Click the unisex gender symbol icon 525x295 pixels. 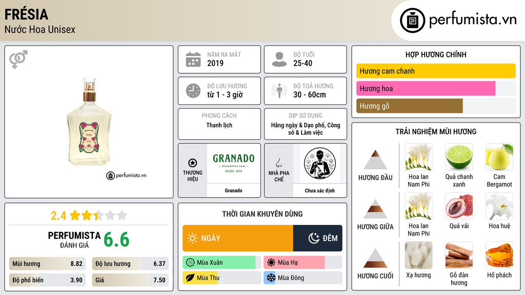point(18,59)
